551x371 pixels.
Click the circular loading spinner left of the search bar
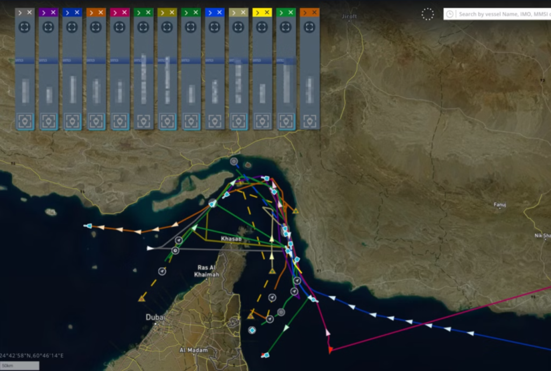pos(428,14)
